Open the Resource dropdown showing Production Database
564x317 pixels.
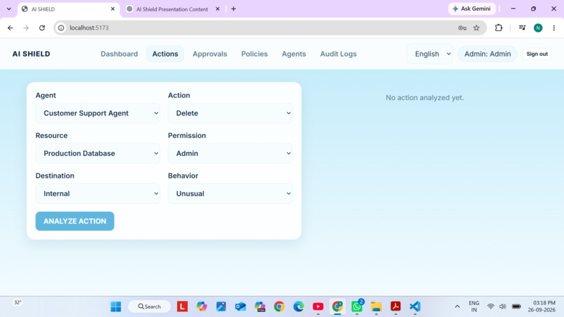pos(98,153)
